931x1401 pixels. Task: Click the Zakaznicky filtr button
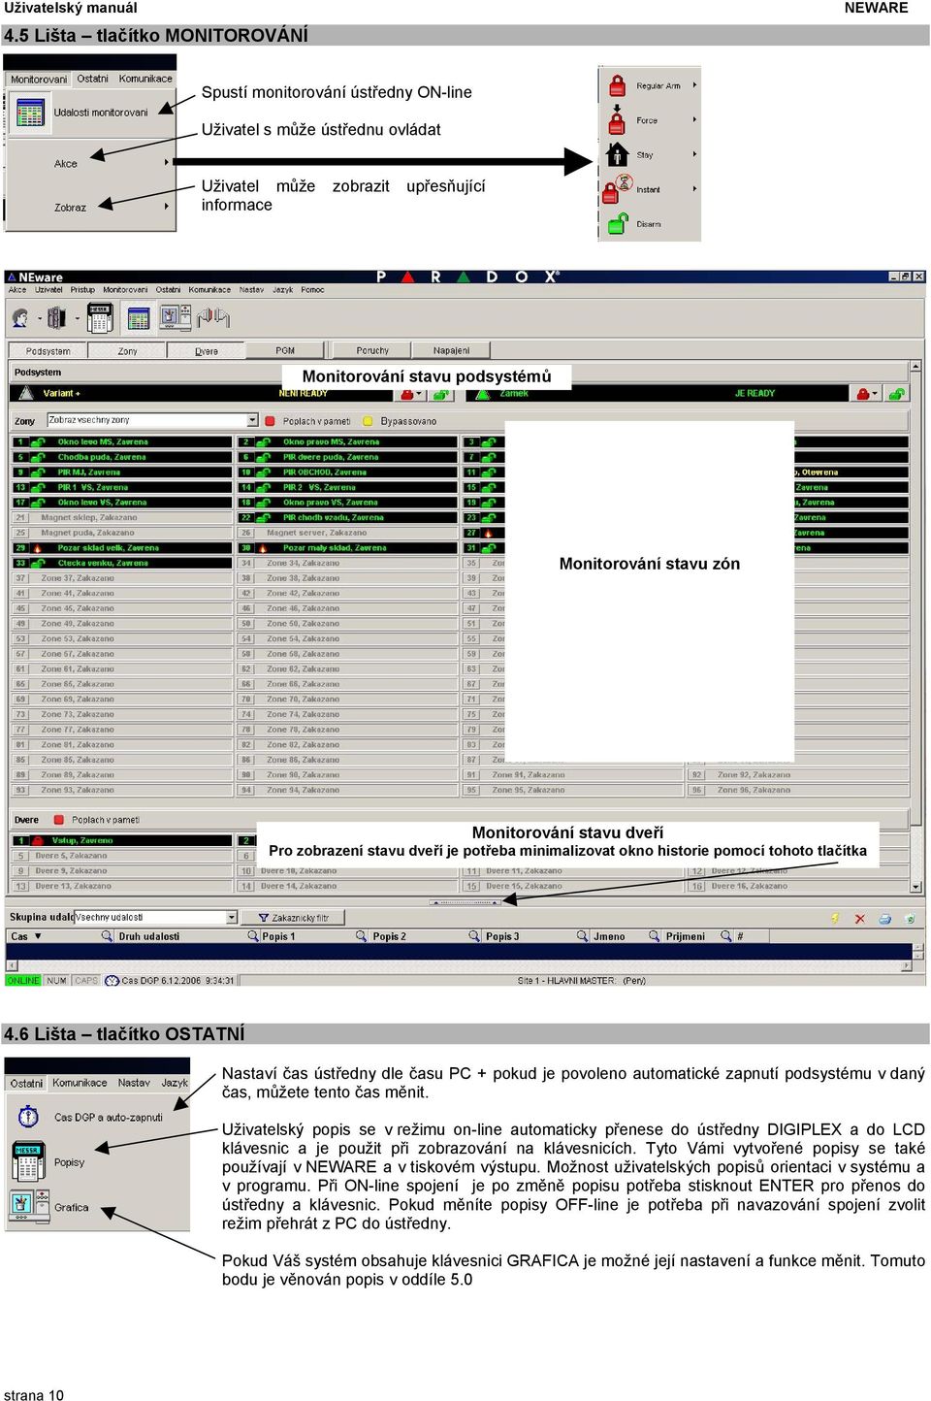294,918
